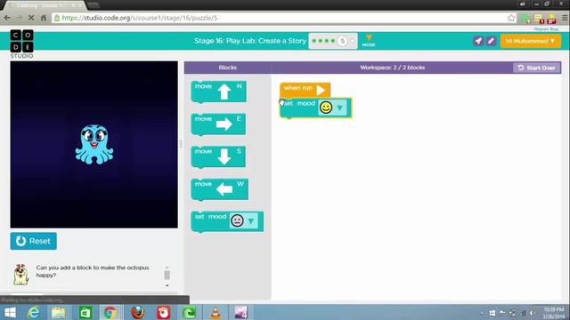Click Start Over in workspace header

click(x=537, y=68)
